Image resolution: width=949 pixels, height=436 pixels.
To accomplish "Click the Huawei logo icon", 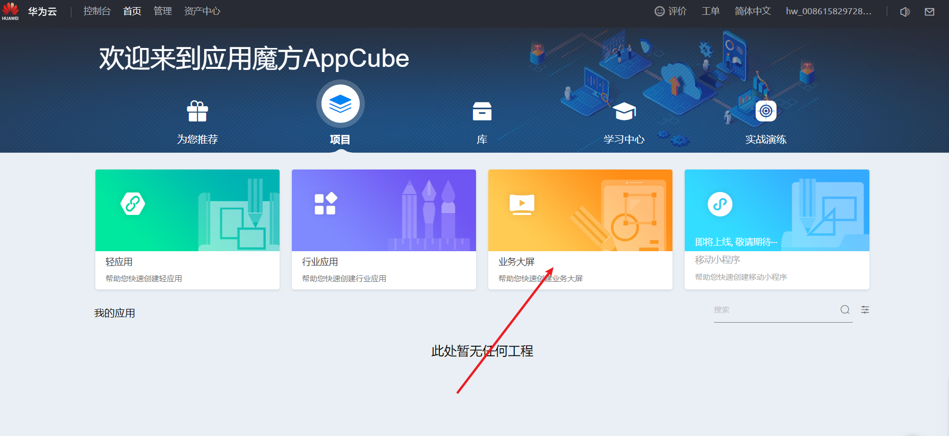I will click(x=10, y=11).
